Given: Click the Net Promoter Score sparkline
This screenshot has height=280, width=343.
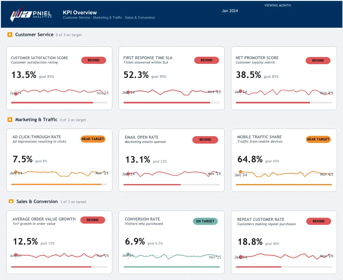Looking at the screenshot, I should [284, 92].
